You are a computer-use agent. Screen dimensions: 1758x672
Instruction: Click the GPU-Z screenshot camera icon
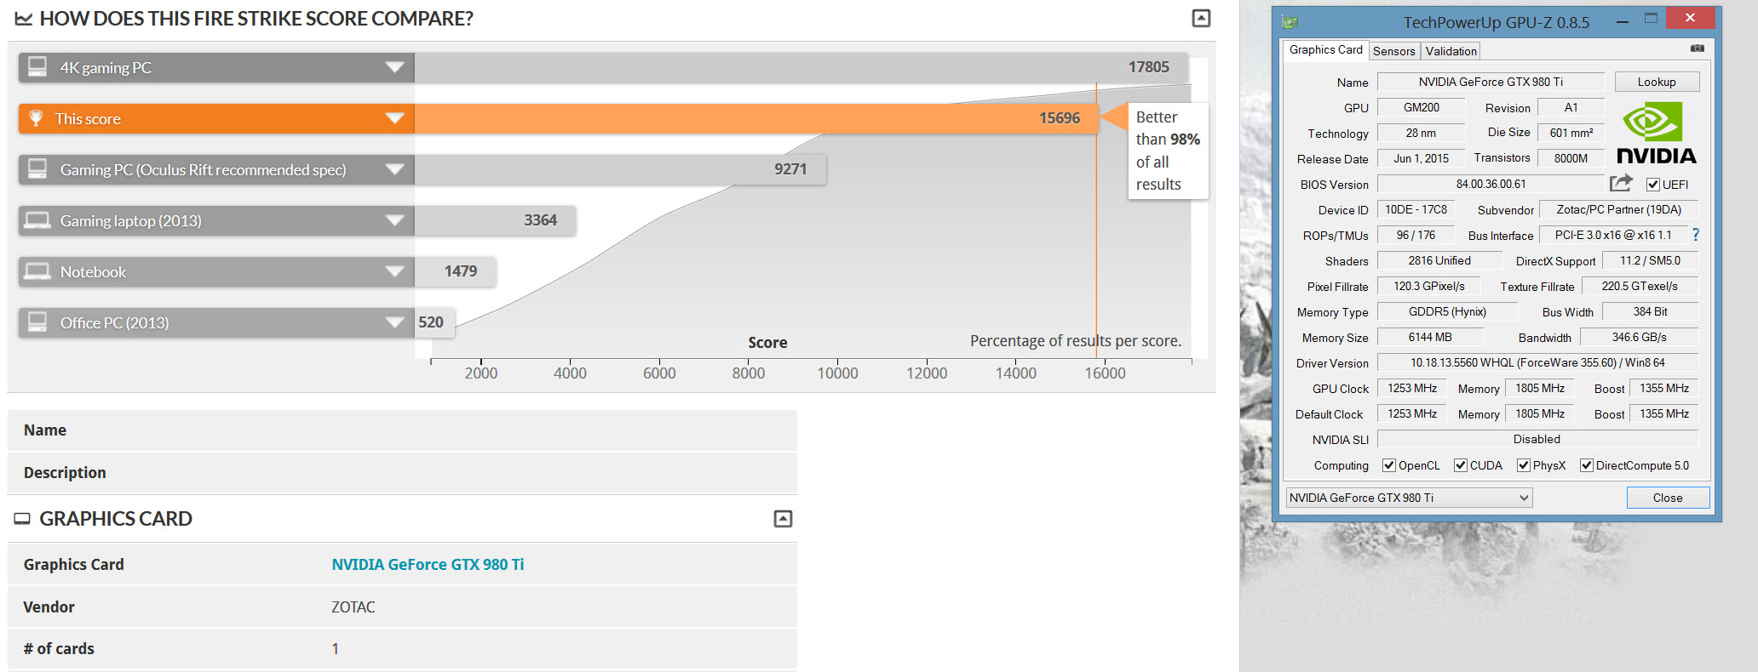point(1698,48)
